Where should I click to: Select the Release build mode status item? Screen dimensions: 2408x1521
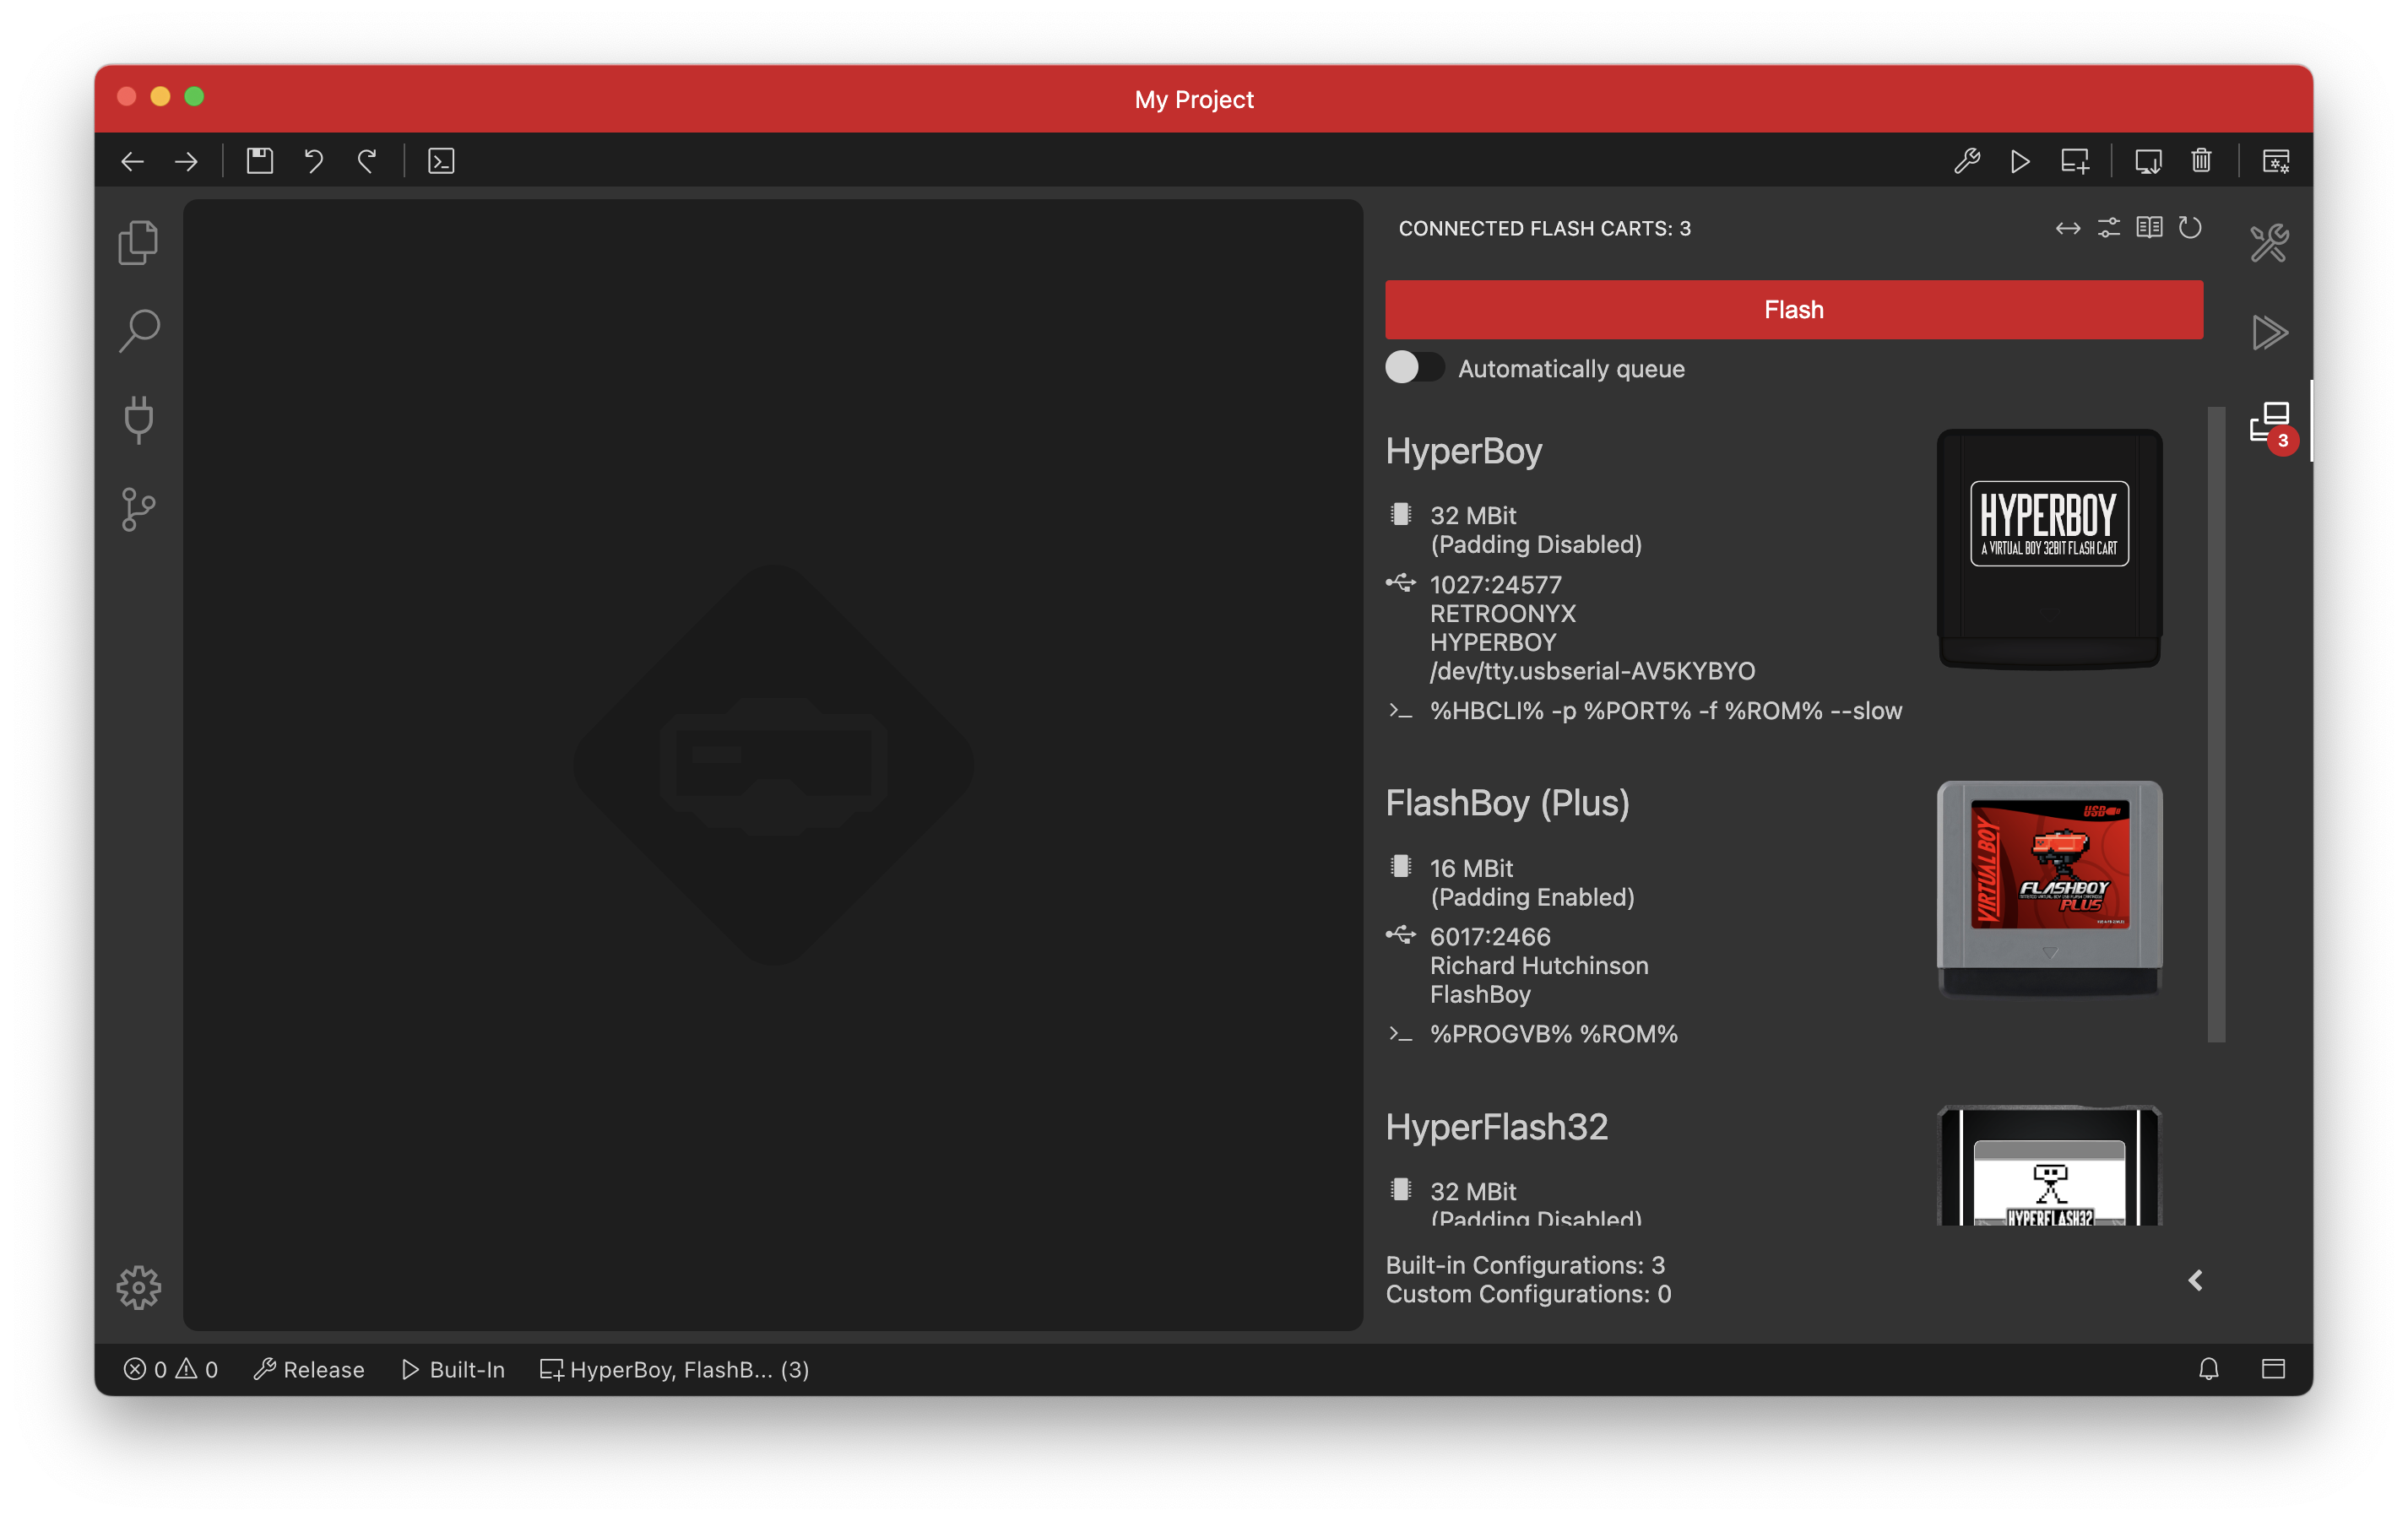[309, 1369]
